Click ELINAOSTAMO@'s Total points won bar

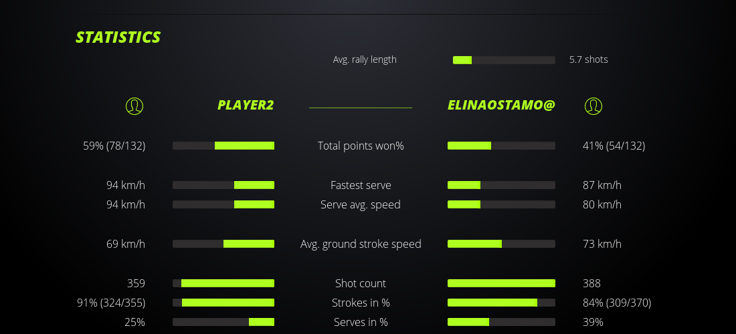(x=501, y=146)
